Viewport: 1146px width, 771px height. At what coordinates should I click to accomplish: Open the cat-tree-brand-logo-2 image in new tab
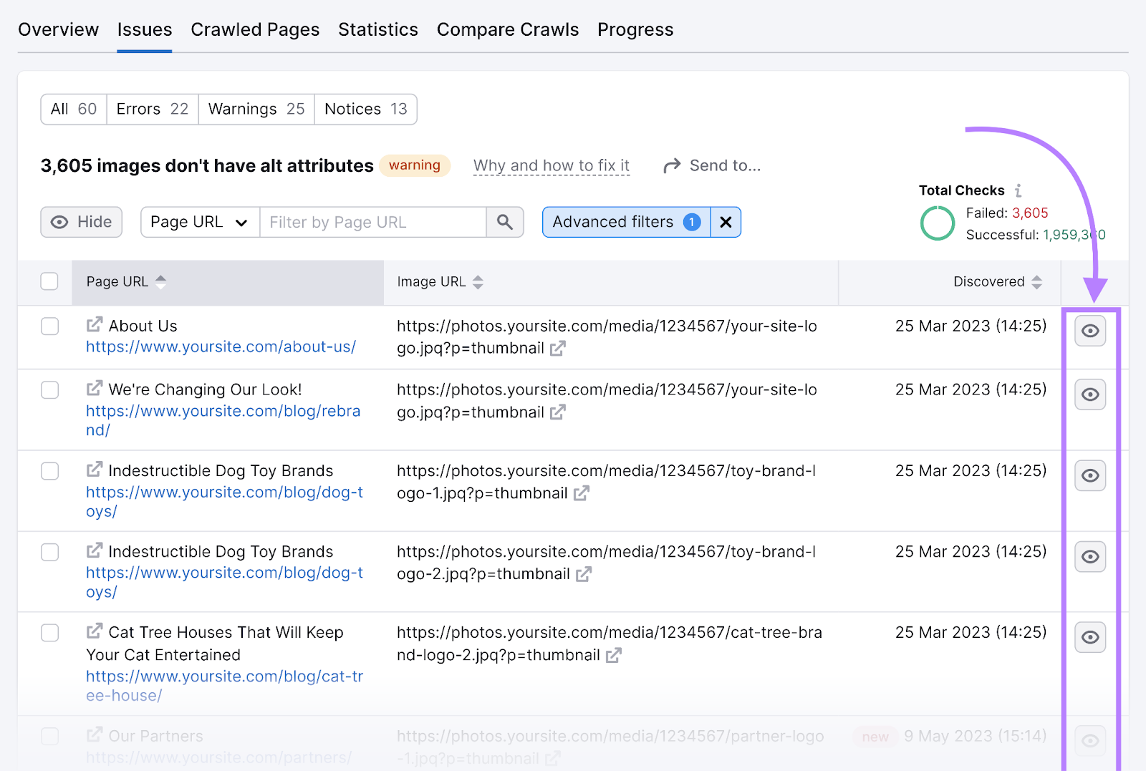[612, 655]
